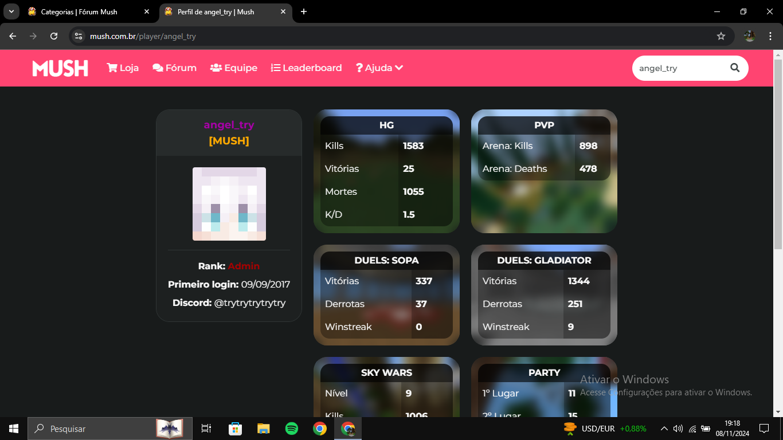
Task: Open the USD/EUR taskbar widget
Action: [x=605, y=429]
